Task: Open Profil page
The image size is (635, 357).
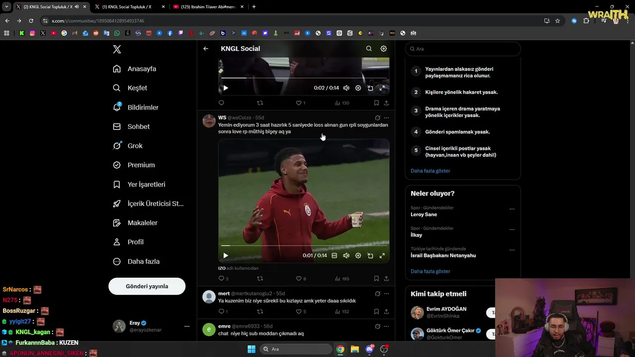Action: pos(128,242)
